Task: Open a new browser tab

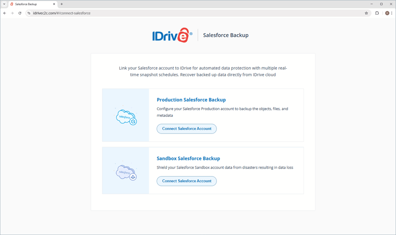Action: tap(62, 4)
